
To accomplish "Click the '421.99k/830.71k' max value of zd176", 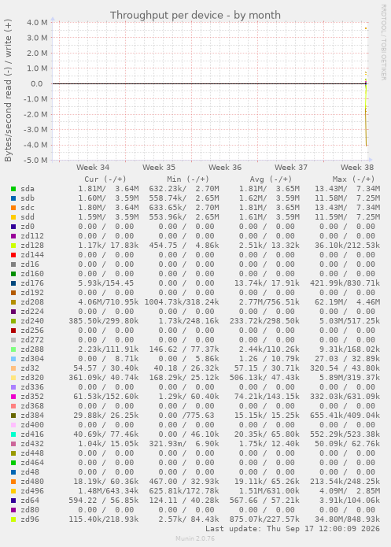I will [345, 283].
